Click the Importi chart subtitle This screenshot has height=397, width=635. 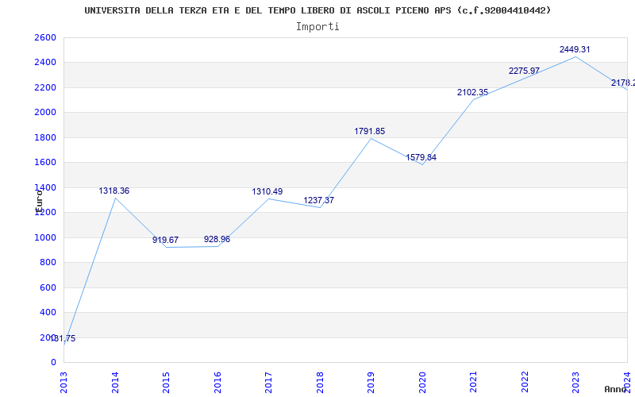[317, 27]
